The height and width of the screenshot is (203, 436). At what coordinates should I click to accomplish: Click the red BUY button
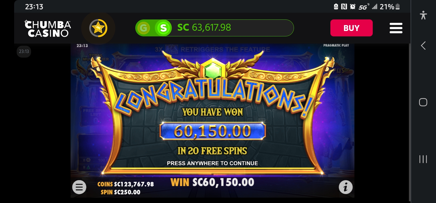click(351, 28)
